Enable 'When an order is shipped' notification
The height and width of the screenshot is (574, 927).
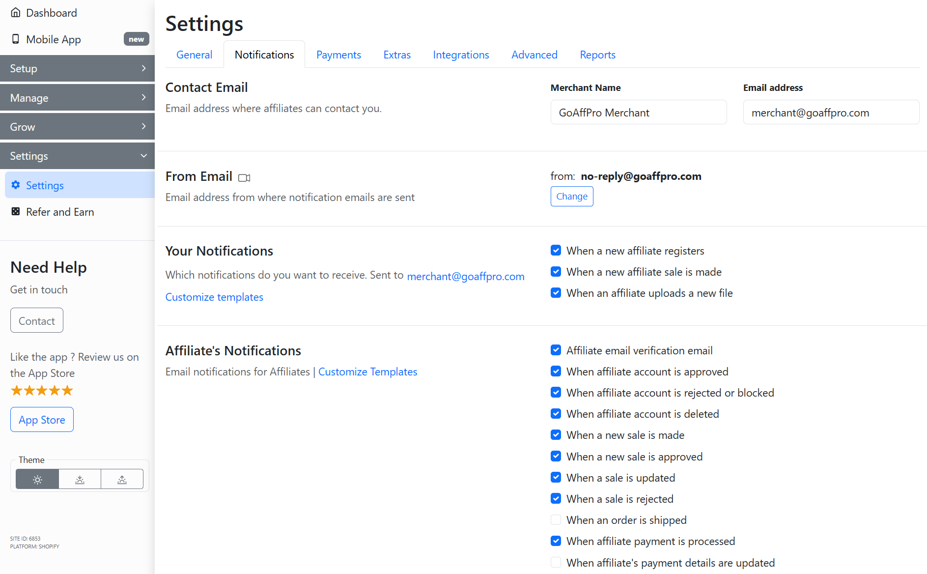556,520
